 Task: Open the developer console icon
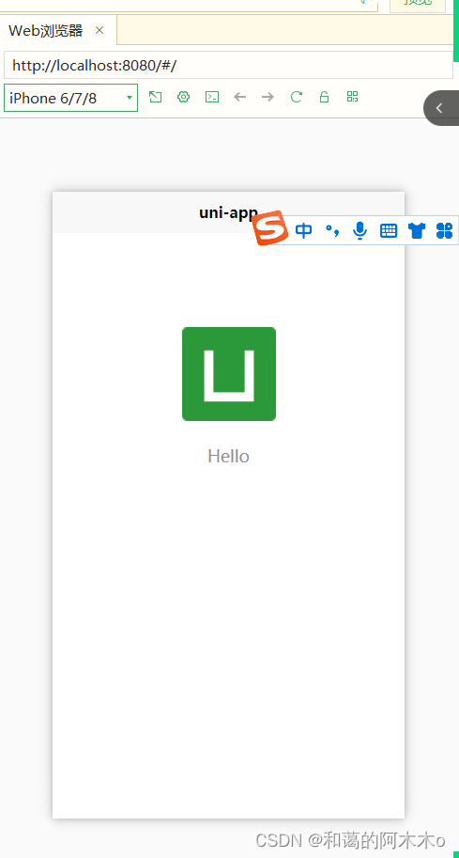tap(212, 97)
